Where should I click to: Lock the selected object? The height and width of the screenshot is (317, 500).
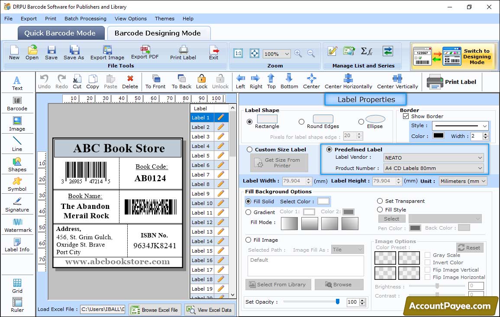tap(202, 82)
